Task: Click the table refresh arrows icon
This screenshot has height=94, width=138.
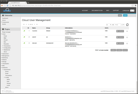Action: coord(127,25)
